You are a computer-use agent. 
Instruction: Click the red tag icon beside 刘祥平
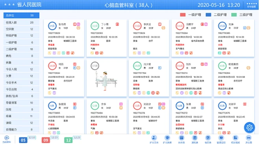coord(245,104)
